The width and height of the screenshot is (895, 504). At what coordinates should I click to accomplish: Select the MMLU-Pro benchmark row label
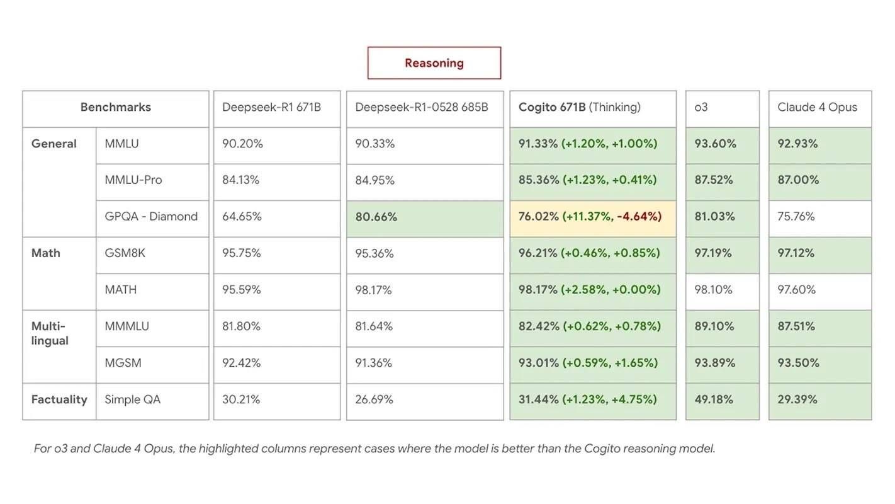coord(152,180)
